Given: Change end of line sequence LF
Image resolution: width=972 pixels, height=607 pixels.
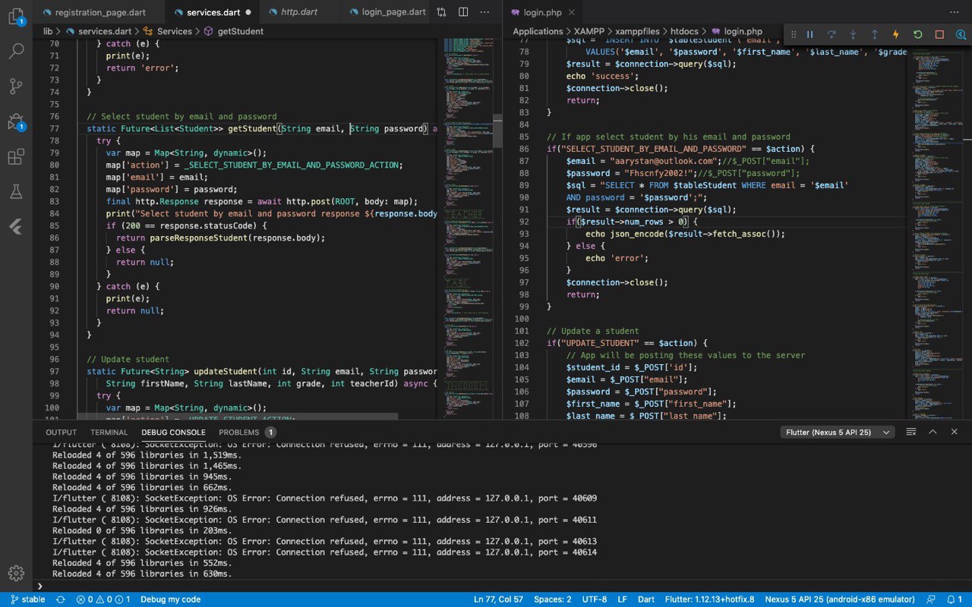Looking at the screenshot, I should pos(622,599).
